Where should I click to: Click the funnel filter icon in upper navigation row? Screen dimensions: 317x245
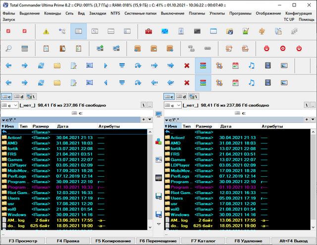(122, 65)
